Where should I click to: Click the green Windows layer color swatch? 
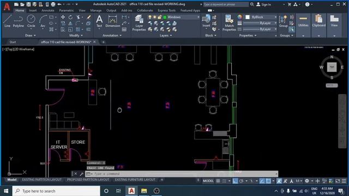[165, 17]
